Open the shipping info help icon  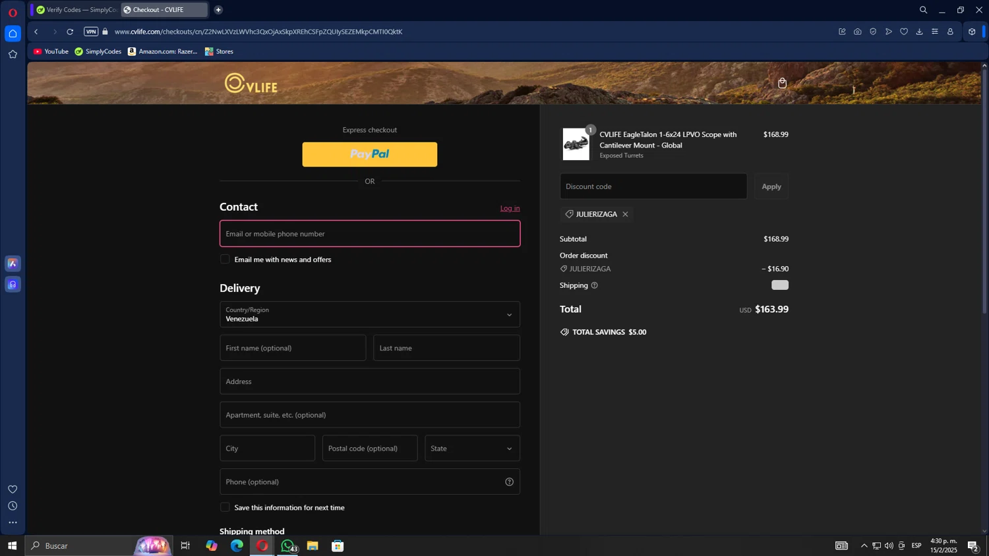tap(594, 285)
